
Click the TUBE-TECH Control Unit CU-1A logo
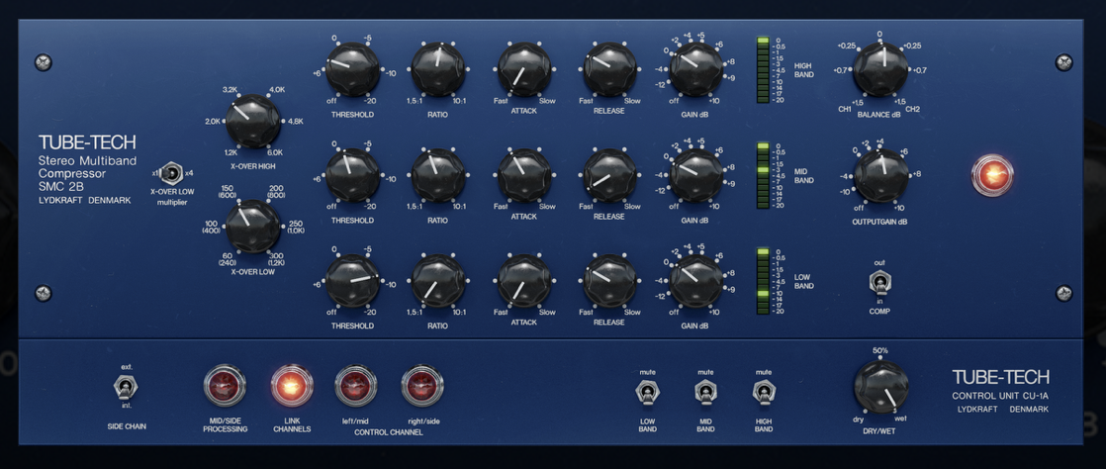1001,392
